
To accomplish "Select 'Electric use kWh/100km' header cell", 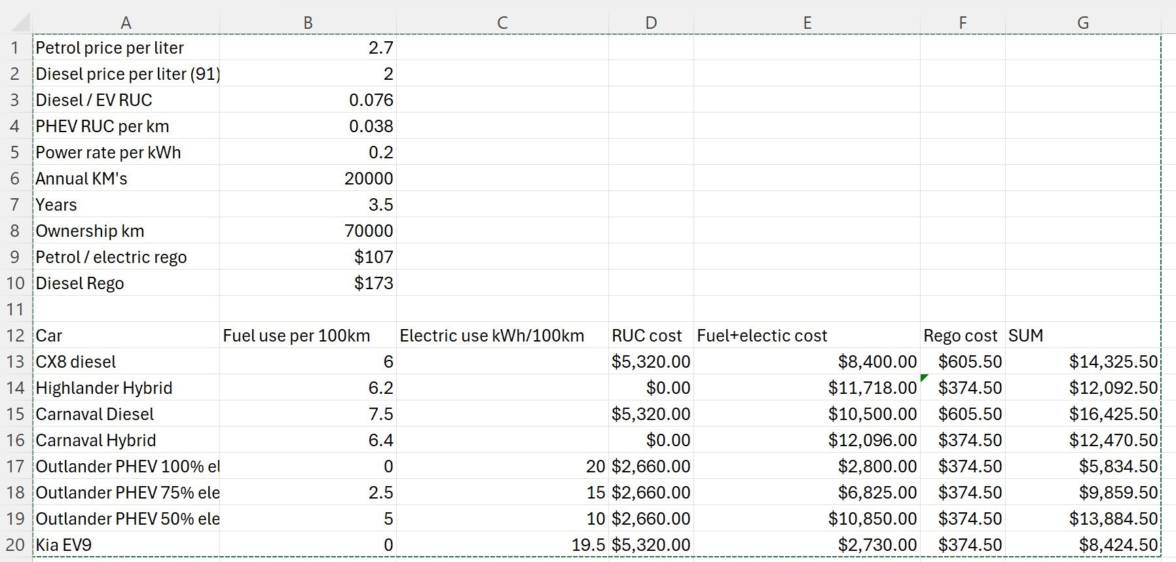I will [x=502, y=336].
